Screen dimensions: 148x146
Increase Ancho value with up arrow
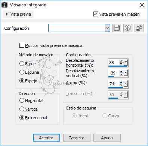121,82
